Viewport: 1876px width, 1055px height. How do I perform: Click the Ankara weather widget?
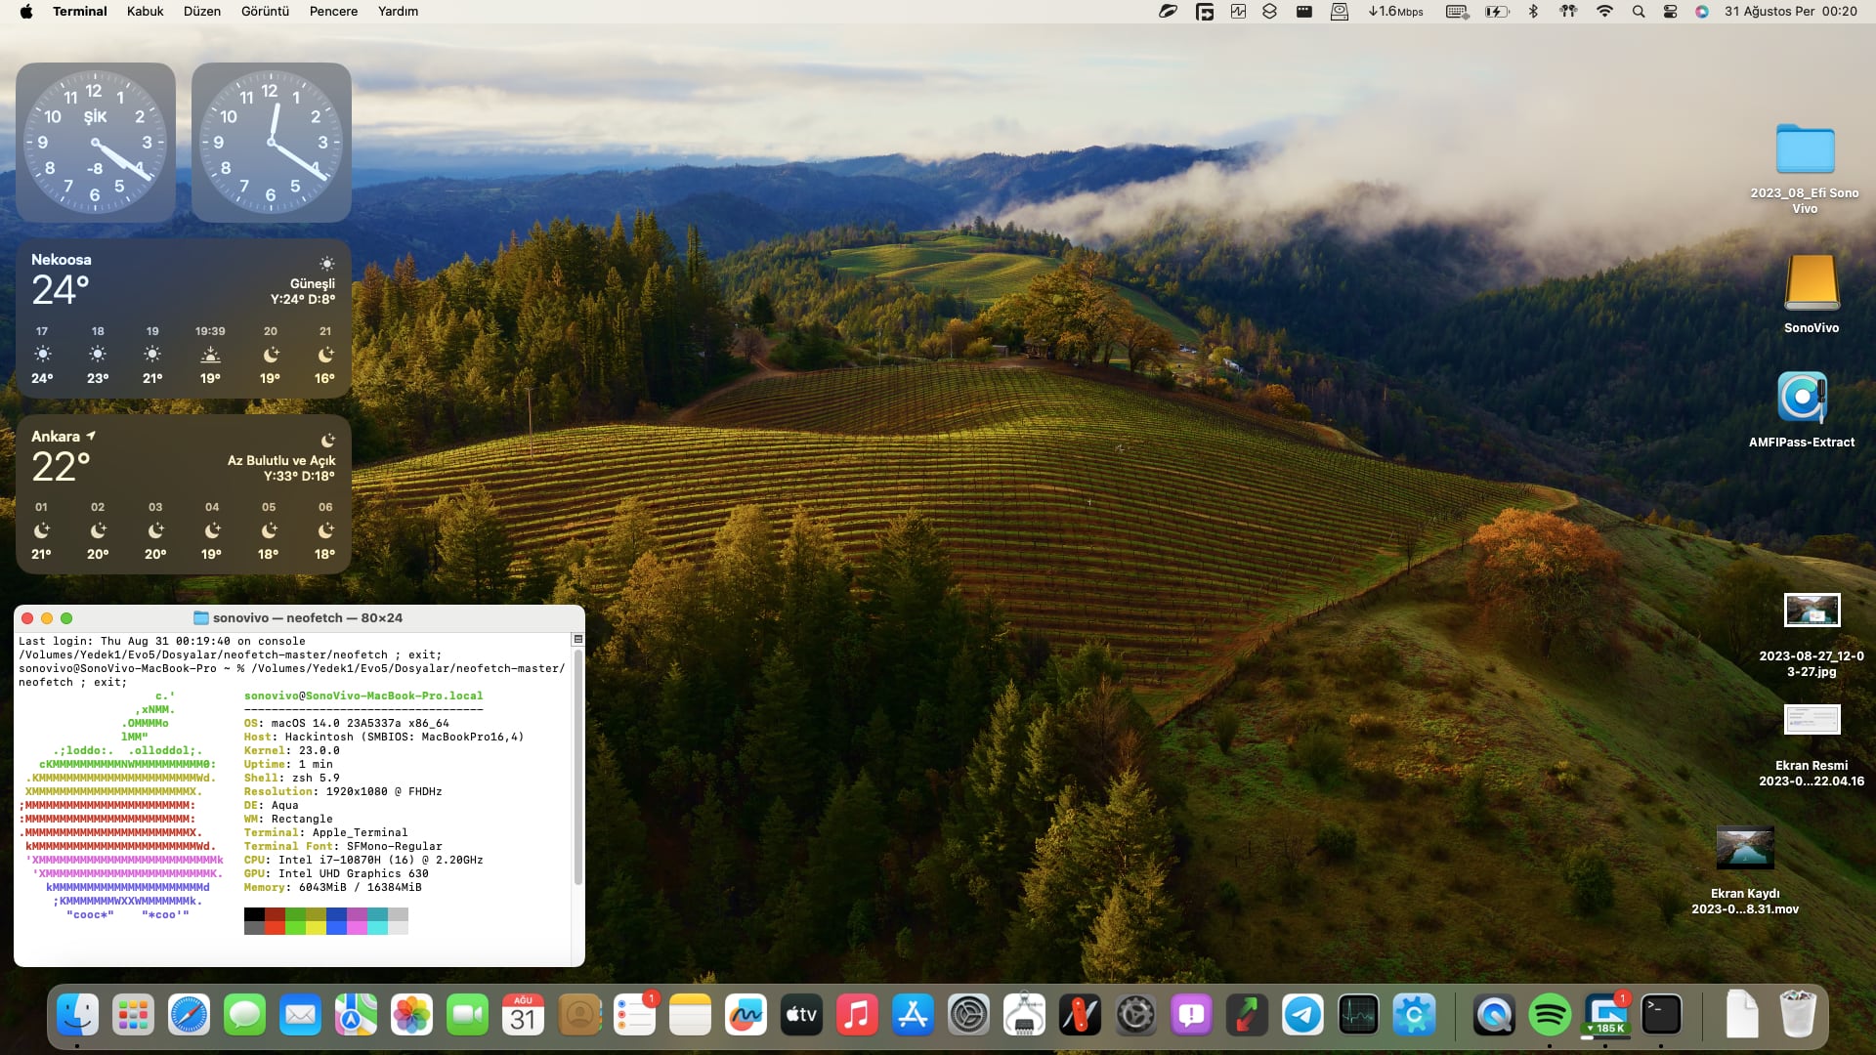click(184, 493)
